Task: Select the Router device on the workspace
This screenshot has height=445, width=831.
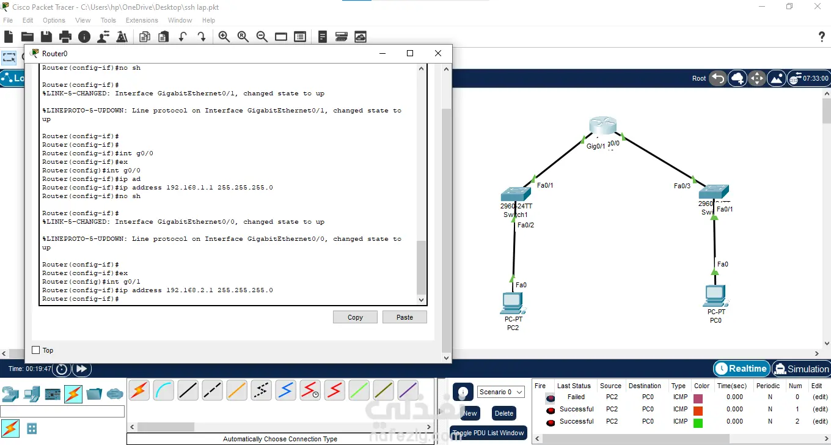Action: (604, 125)
